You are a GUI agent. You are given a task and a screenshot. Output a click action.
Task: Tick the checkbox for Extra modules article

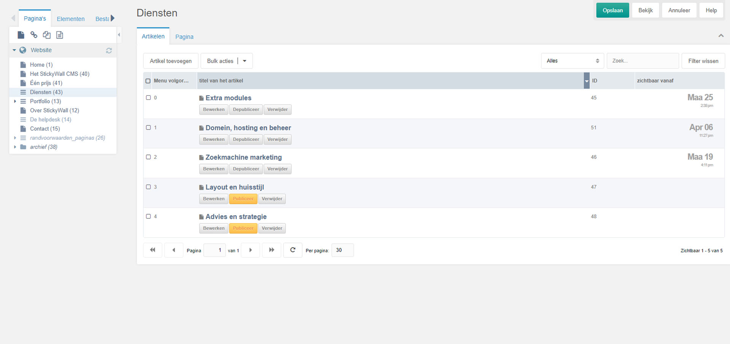(149, 98)
